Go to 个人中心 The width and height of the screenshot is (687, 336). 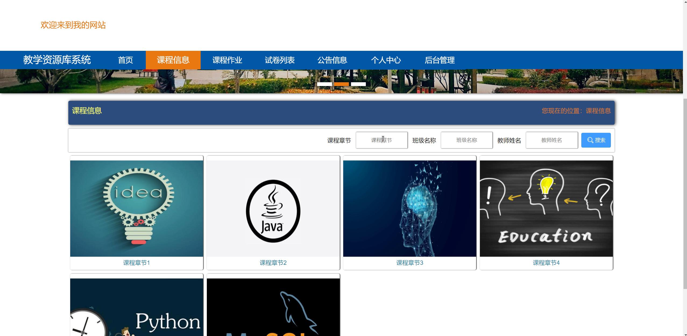coord(386,60)
